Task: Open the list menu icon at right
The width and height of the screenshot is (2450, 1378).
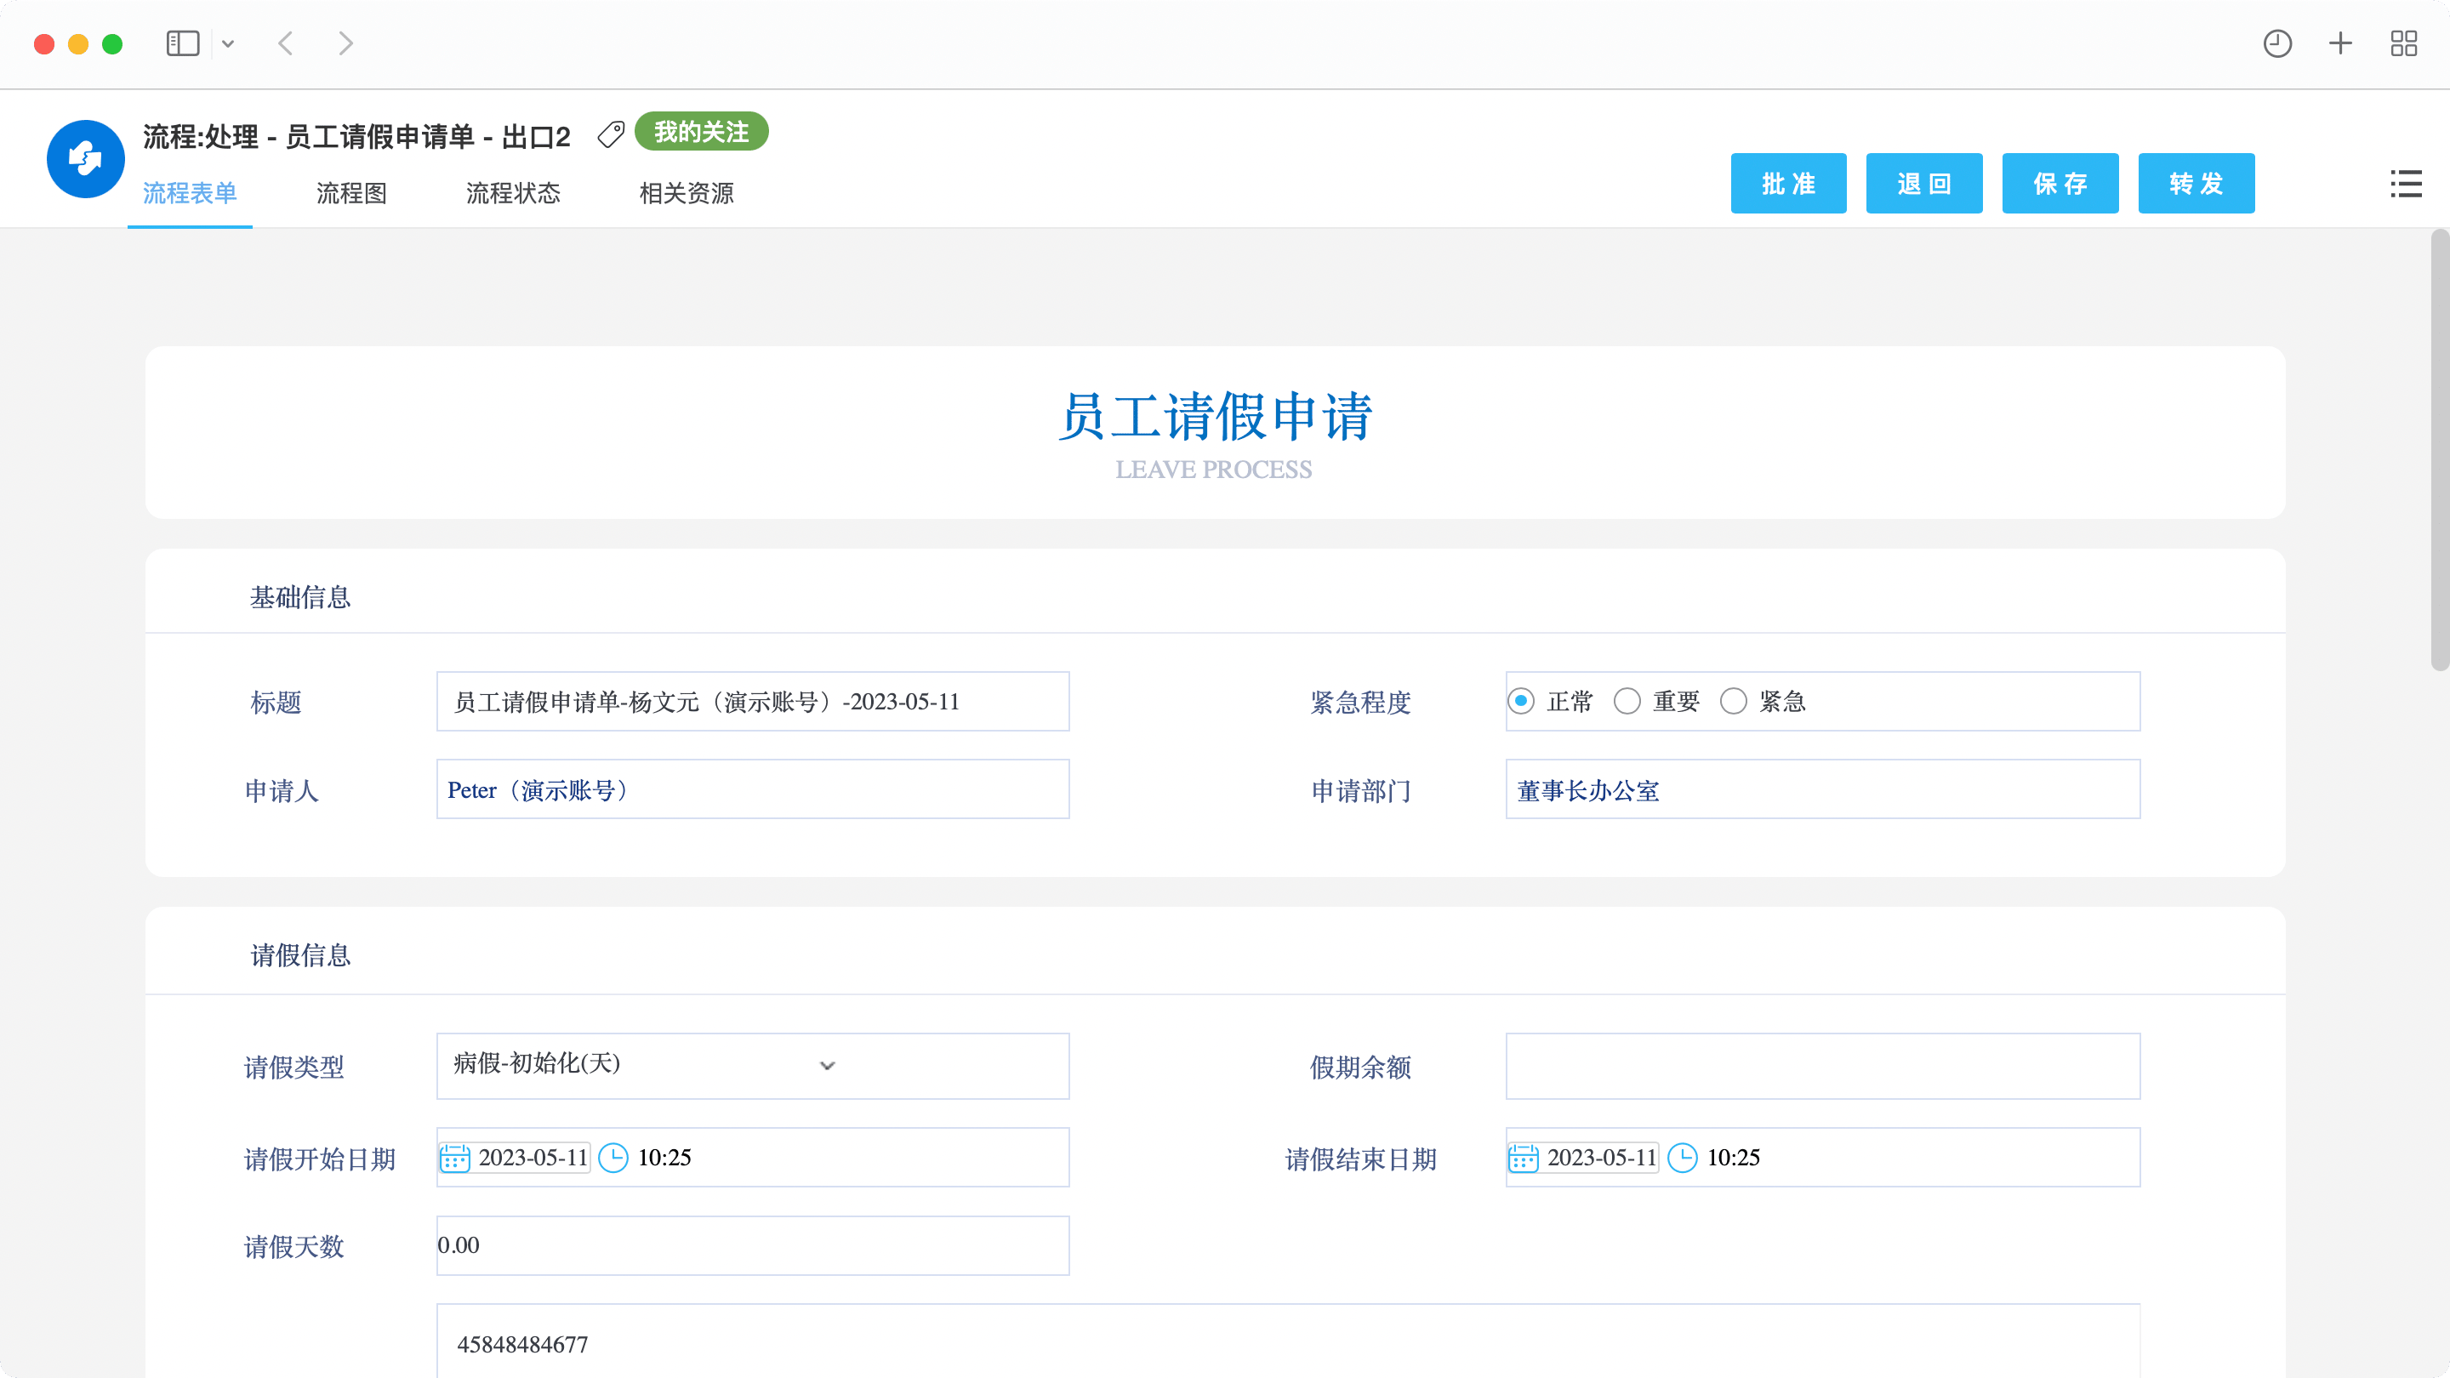Action: coord(2407,184)
